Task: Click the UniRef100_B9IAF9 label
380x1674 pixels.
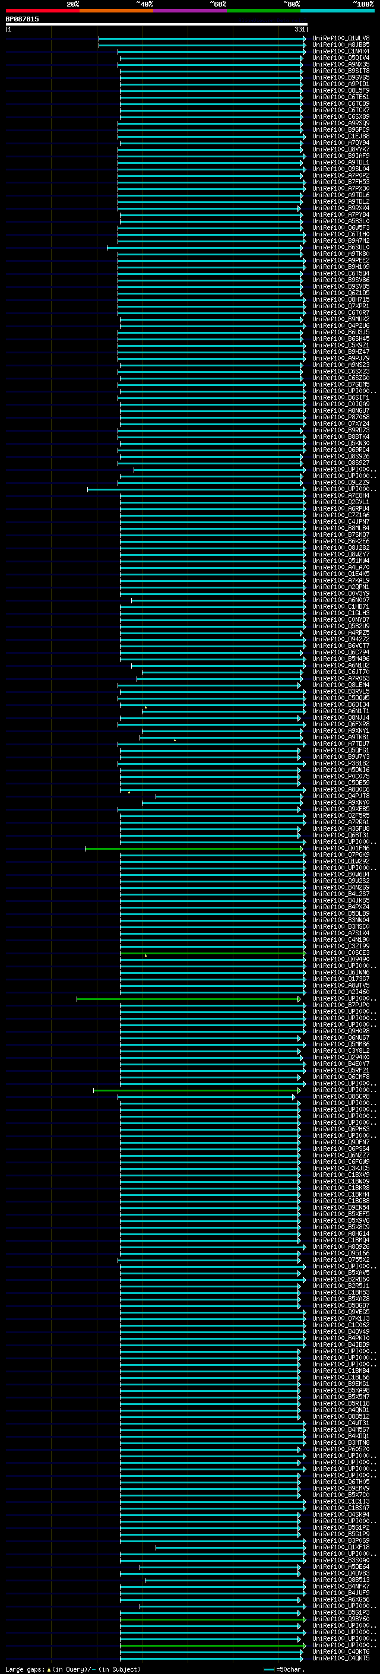Action: (340, 156)
